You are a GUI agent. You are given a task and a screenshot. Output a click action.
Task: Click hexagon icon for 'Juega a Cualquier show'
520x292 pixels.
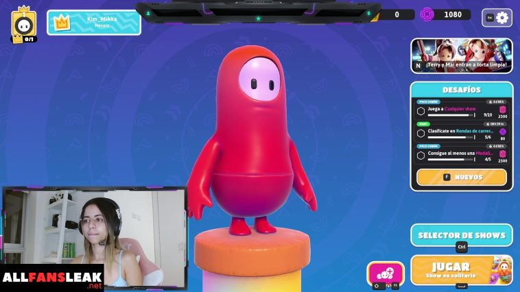click(x=421, y=111)
